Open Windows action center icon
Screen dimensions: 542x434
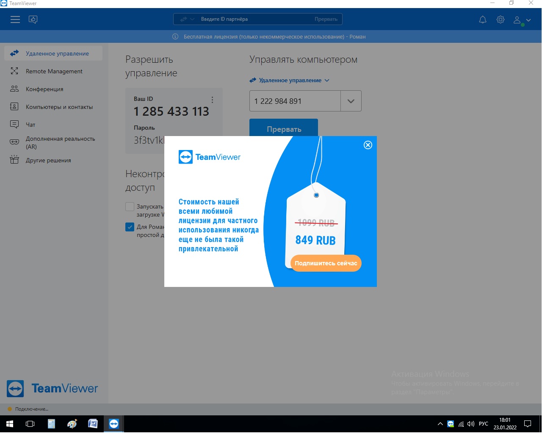pos(528,424)
